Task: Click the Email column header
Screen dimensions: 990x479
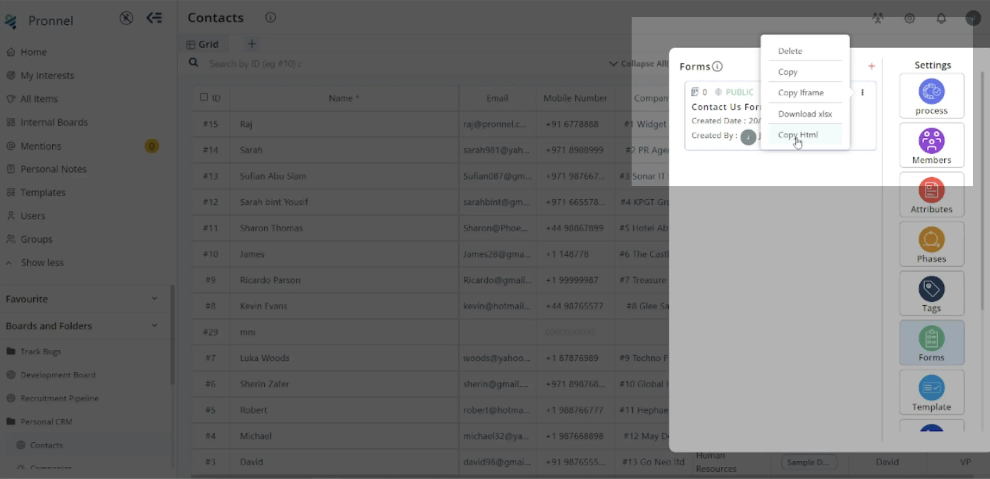Action: click(497, 98)
